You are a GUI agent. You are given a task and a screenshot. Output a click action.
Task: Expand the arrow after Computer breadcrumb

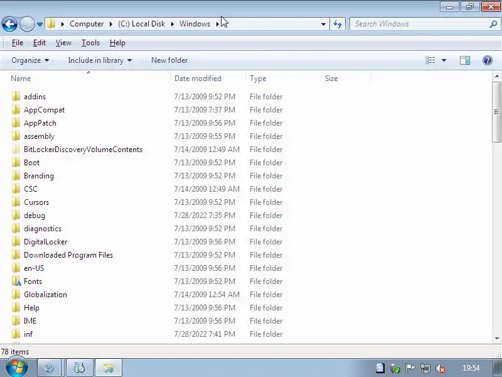pos(111,24)
